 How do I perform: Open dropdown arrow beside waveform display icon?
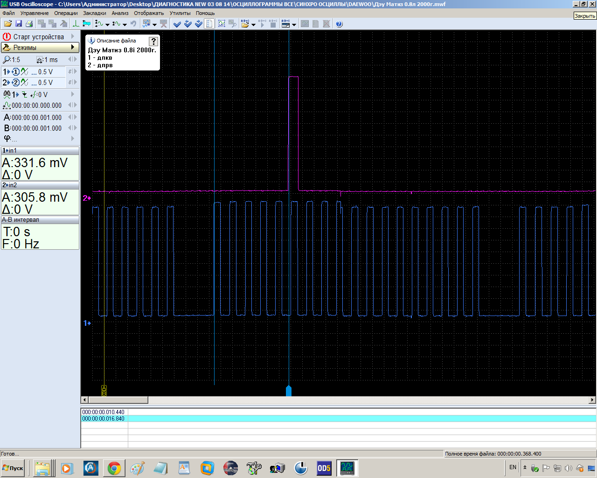point(154,24)
